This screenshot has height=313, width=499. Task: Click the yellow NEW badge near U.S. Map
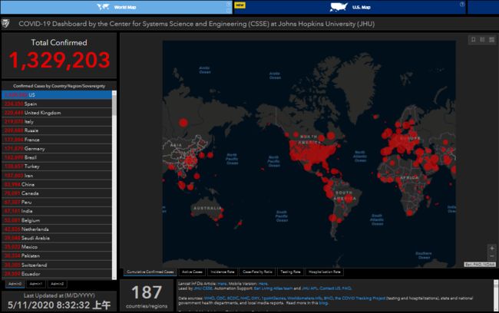(x=240, y=5)
